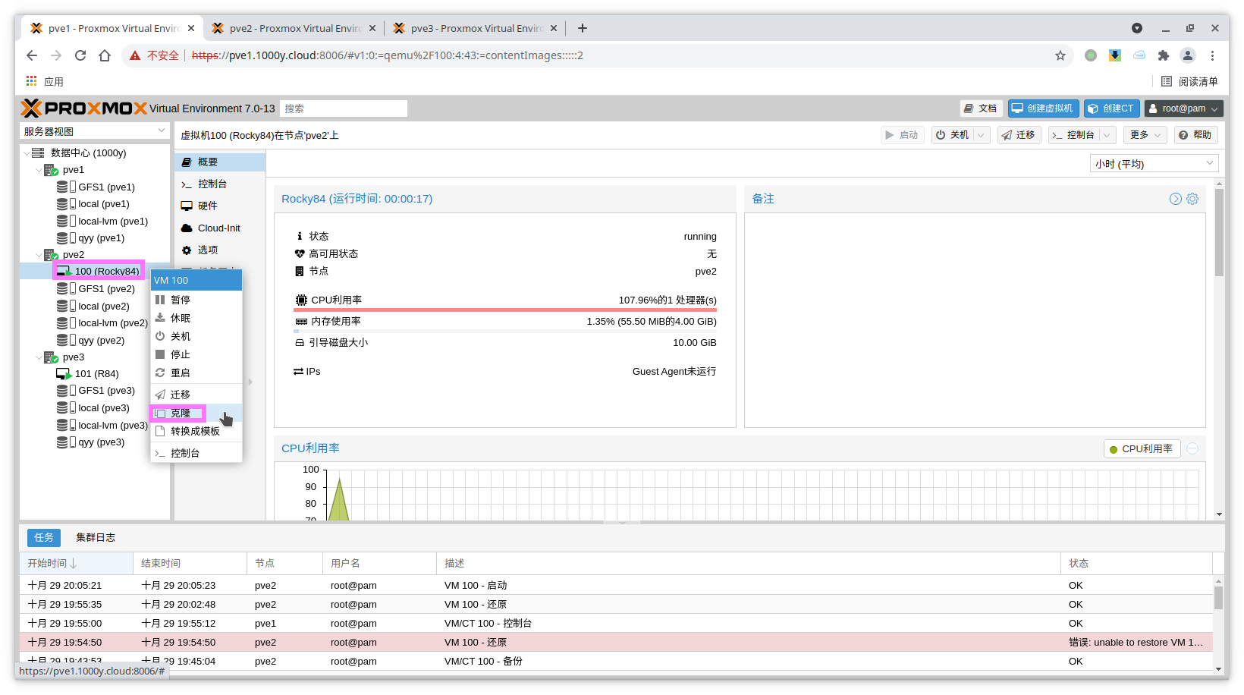Click the browser bookmark star icon
This screenshot has height=695, width=1244.
tap(1060, 55)
